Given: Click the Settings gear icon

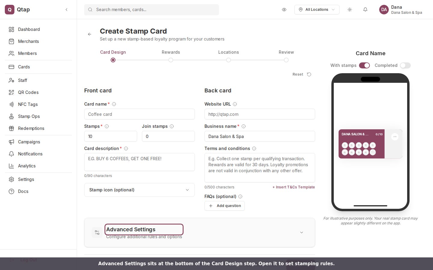Looking at the screenshot, I should point(11,179).
